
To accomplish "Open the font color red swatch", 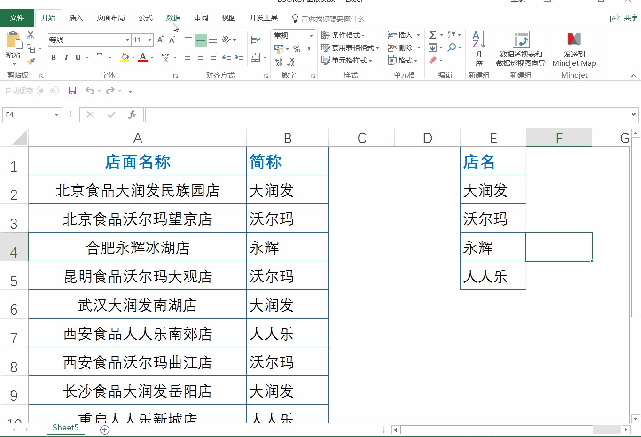I will (x=142, y=57).
